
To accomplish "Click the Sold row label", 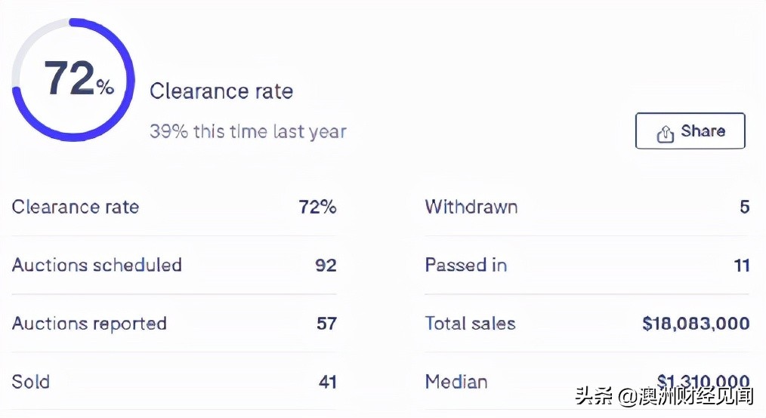I will tap(31, 382).
